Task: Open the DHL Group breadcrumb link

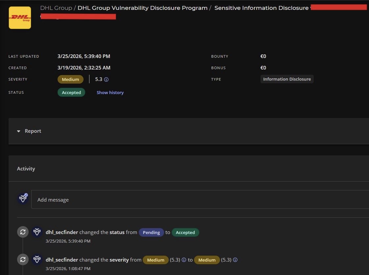Action: click(56, 8)
